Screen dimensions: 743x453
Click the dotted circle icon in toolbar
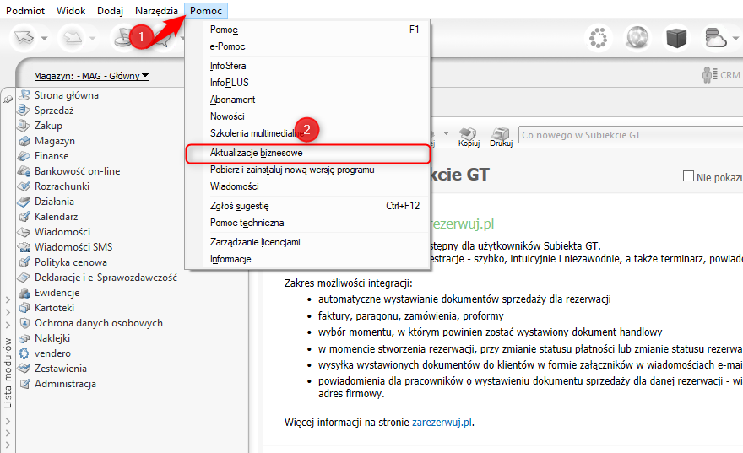[x=598, y=37]
